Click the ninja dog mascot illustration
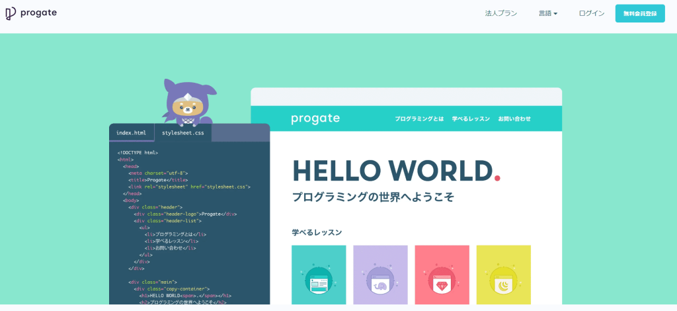Viewport: 677px width, 311px height. tap(188, 103)
